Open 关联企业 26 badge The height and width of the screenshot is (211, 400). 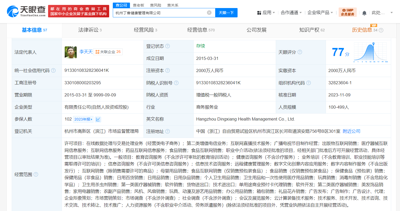coord(108,52)
